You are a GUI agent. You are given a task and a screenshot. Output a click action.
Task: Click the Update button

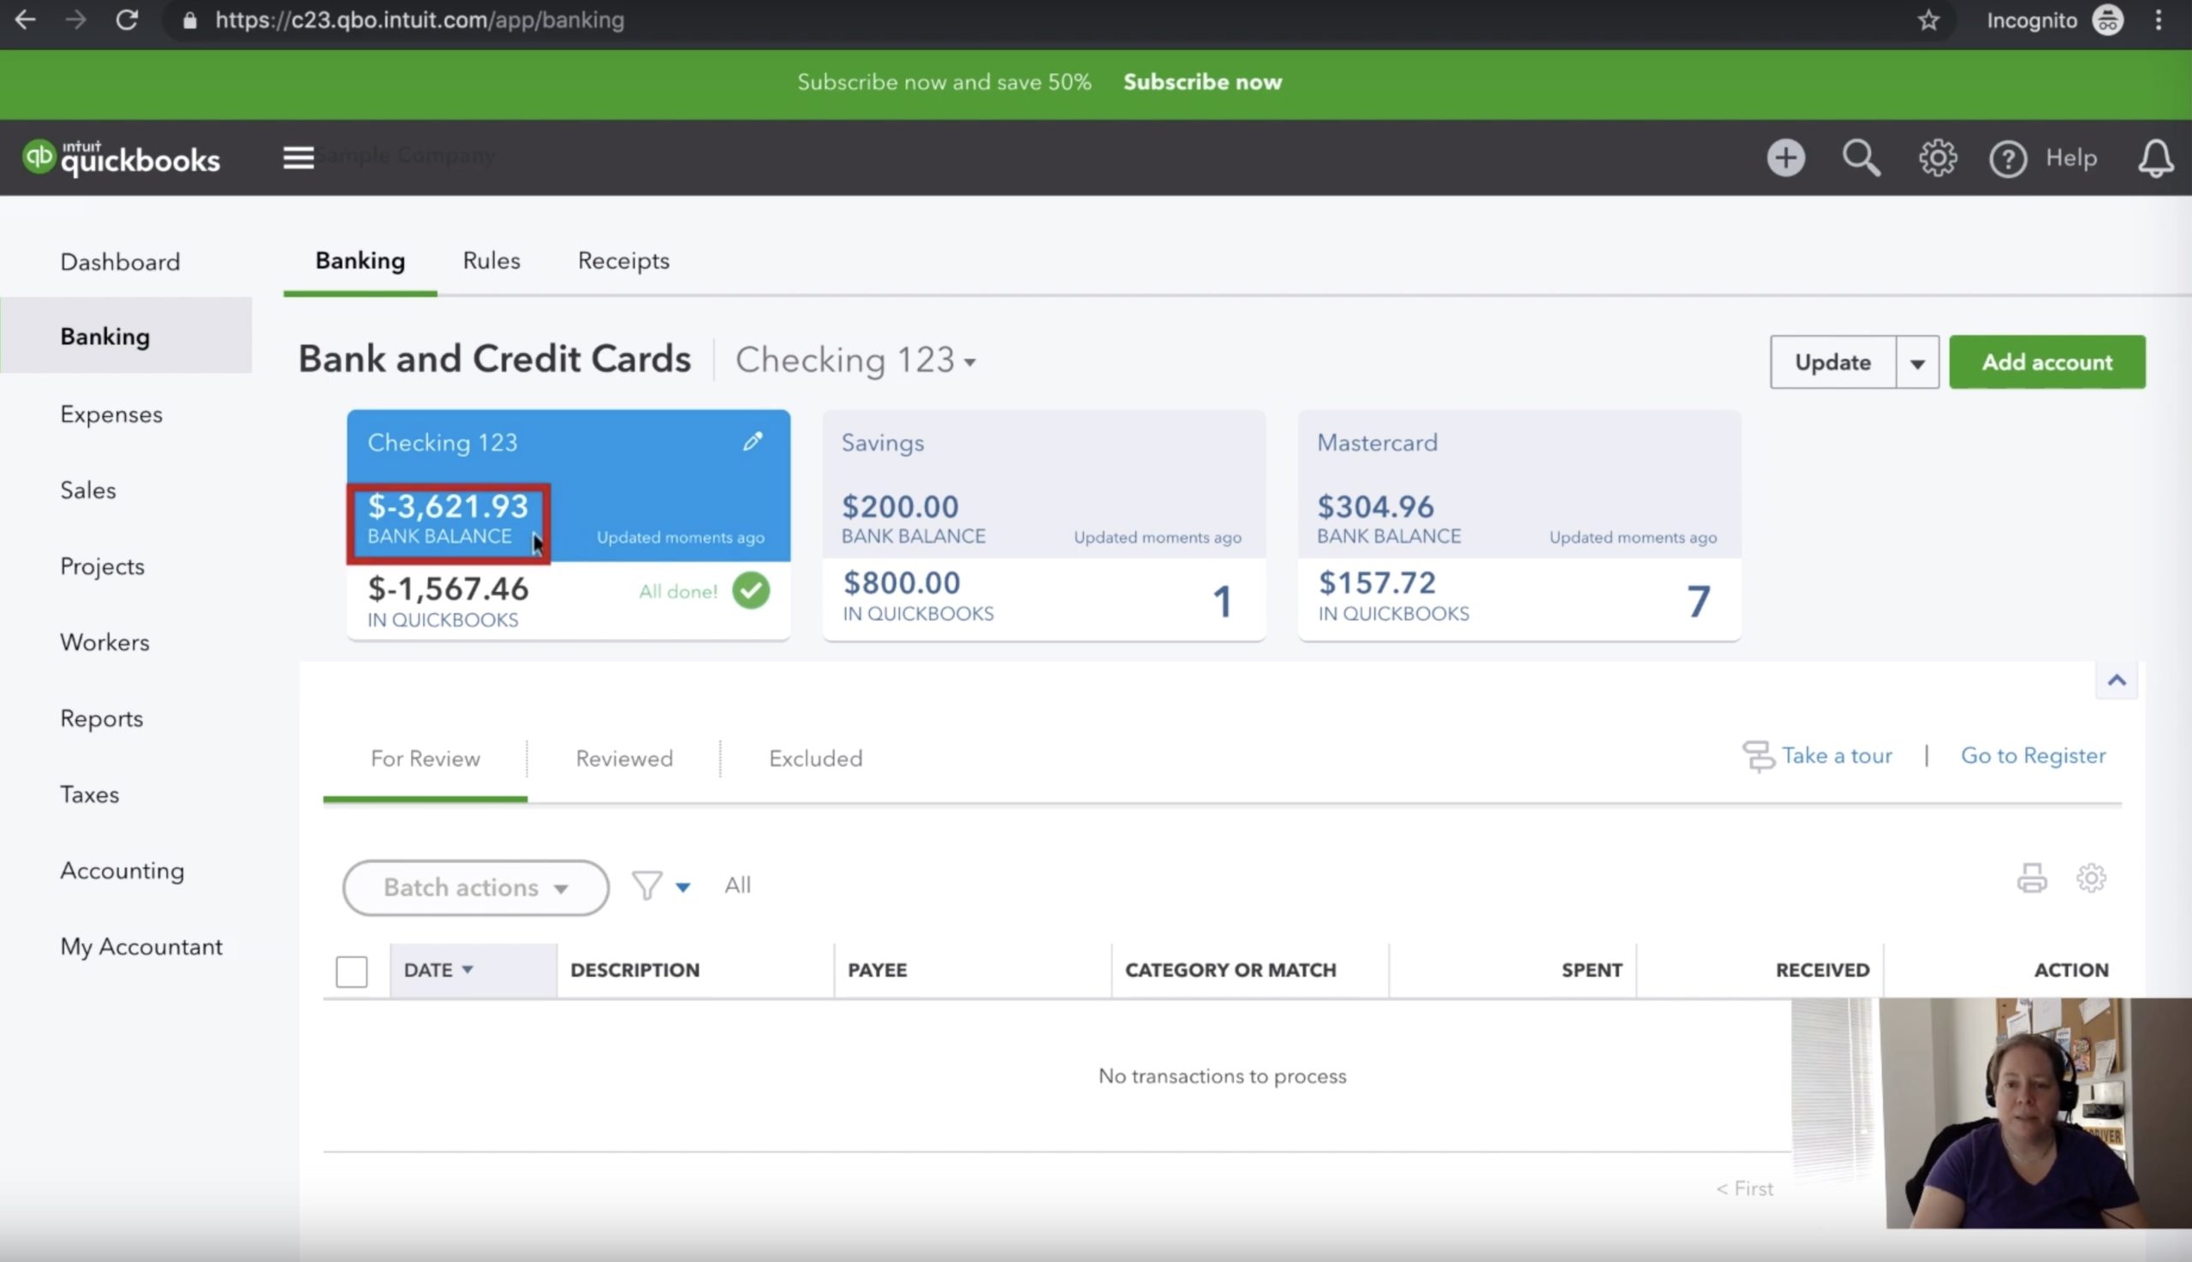pos(1832,362)
